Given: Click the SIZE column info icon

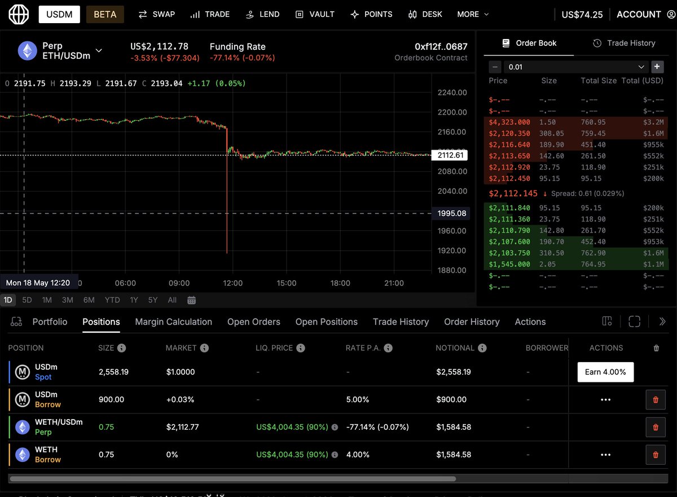Looking at the screenshot, I should pyautogui.click(x=122, y=348).
